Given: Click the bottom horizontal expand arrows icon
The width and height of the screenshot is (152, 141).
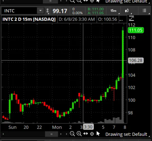Looking at the screenshot, I should pyautogui.click(x=86, y=134).
